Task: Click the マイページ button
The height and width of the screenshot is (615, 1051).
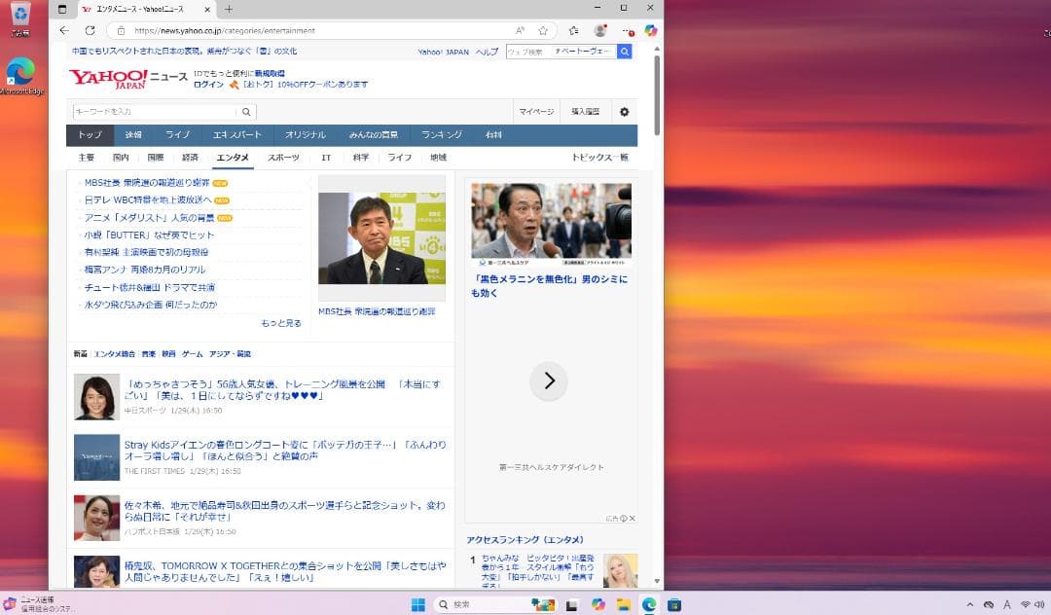Action: 536,111
